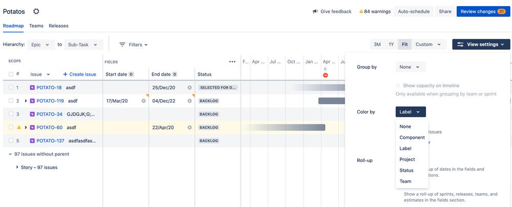Select the Fit timeframe button
Image resolution: width=512 pixels, height=207 pixels.
click(405, 44)
